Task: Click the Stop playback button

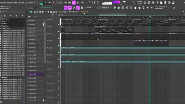Action: tap(49, 3)
